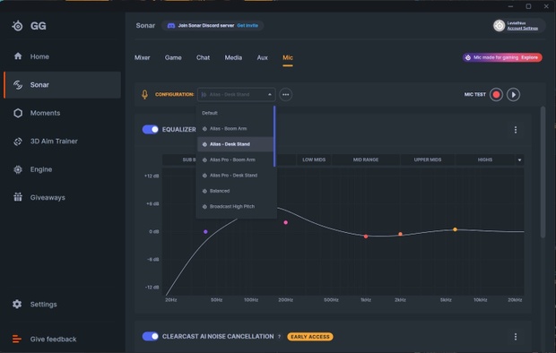The height and width of the screenshot is (353, 556).
Task: Click the ClearCast help question mark
Action: coord(280,337)
